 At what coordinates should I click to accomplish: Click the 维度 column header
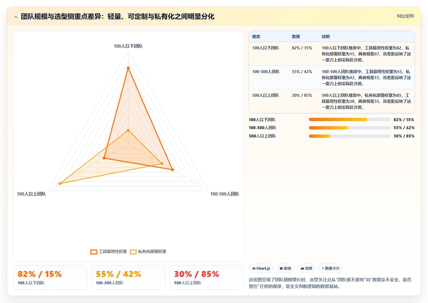pyautogui.click(x=256, y=37)
